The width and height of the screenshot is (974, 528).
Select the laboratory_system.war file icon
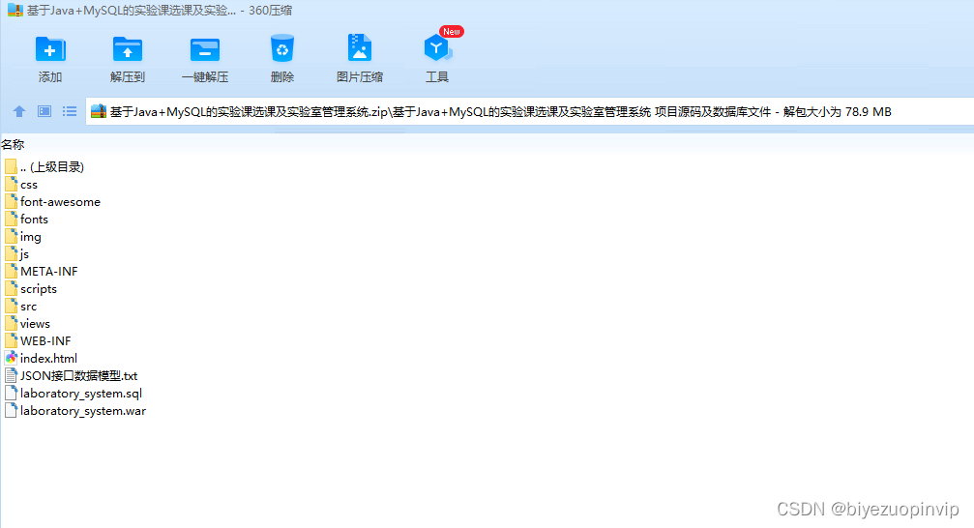pyautogui.click(x=11, y=410)
